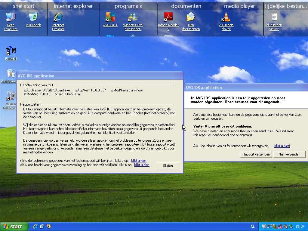308x231 pixels.
Task: Click the right AVG IDS application title bar
Action: click(x=246, y=88)
